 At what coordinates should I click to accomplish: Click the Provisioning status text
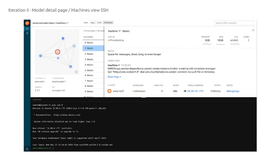(116, 40)
